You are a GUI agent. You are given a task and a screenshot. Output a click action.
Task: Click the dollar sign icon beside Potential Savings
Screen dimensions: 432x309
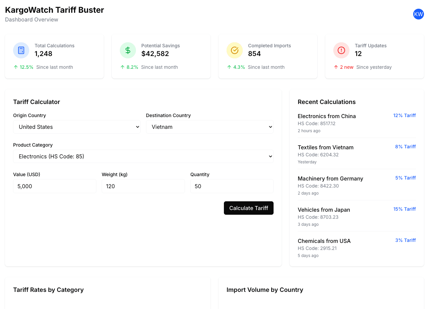tap(128, 50)
